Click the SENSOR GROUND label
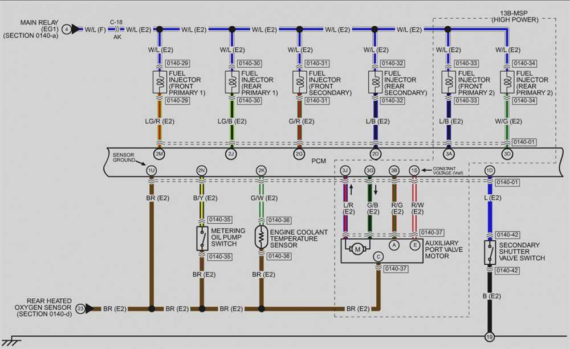This screenshot has width=570, height=349. (124, 157)
